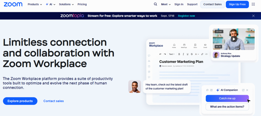Viewport: 261px width, 116px height.
Task: Click the 'Stream for free' banner text
Action: (122, 16)
